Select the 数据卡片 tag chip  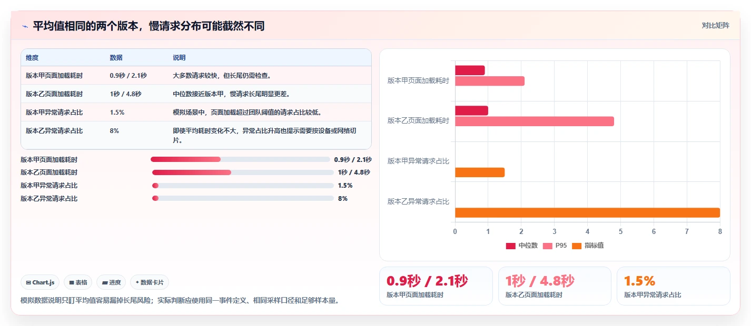(x=150, y=282)
